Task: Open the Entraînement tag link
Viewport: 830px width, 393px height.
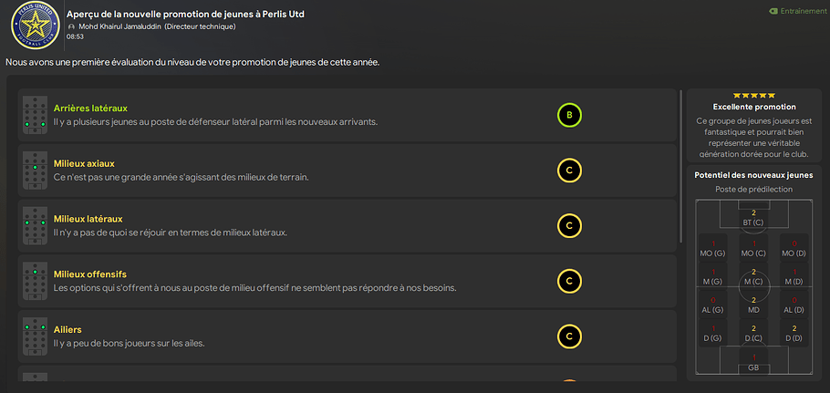Action: (797, 11)
